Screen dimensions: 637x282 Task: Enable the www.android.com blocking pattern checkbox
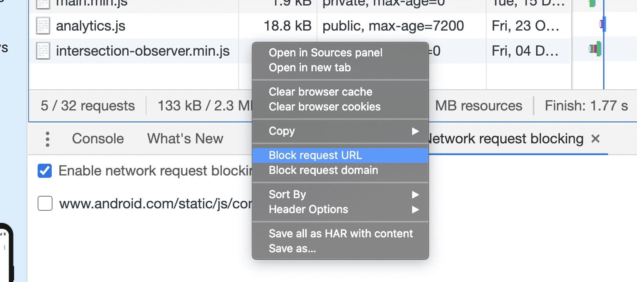tap(44, 203)
